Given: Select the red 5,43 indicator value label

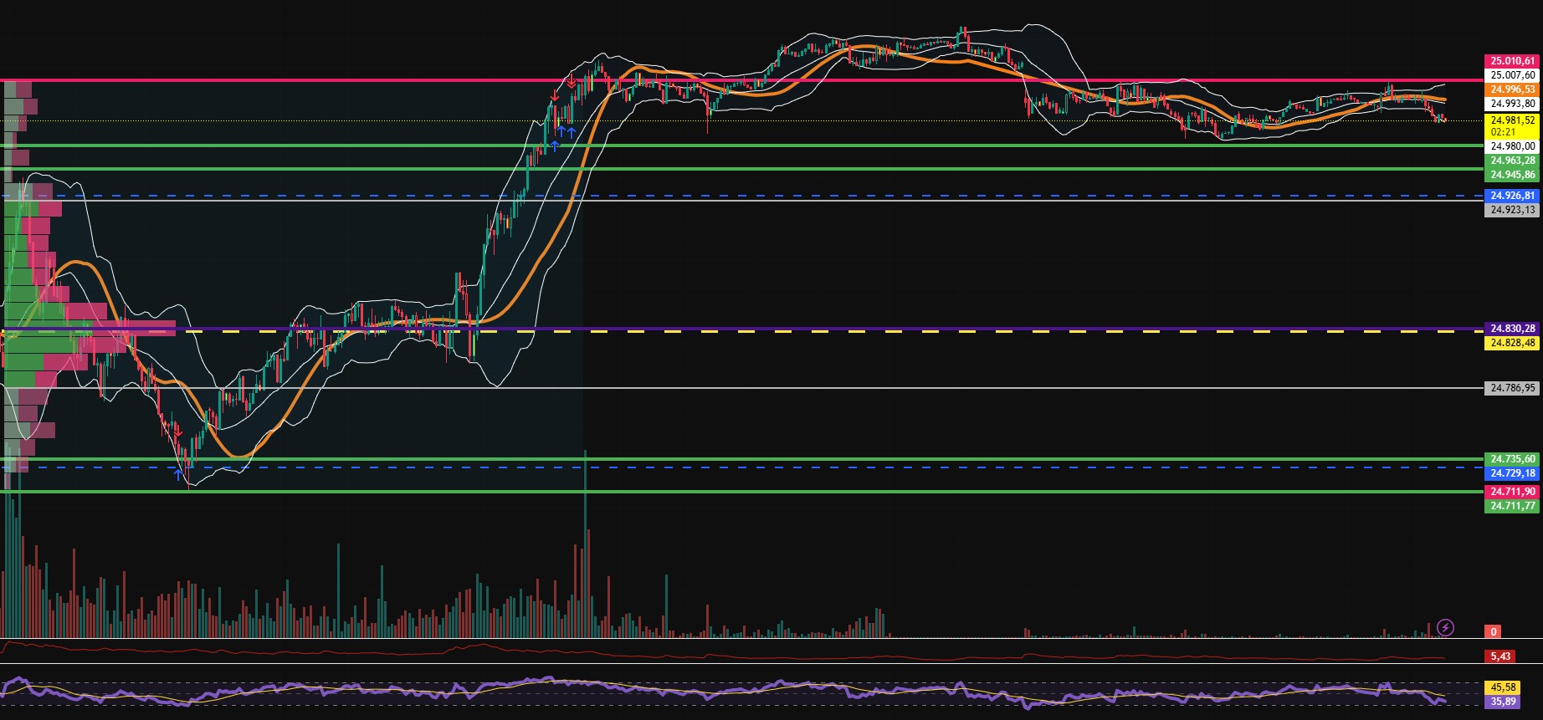Looking at the screenshot, I should (1500, 656).
